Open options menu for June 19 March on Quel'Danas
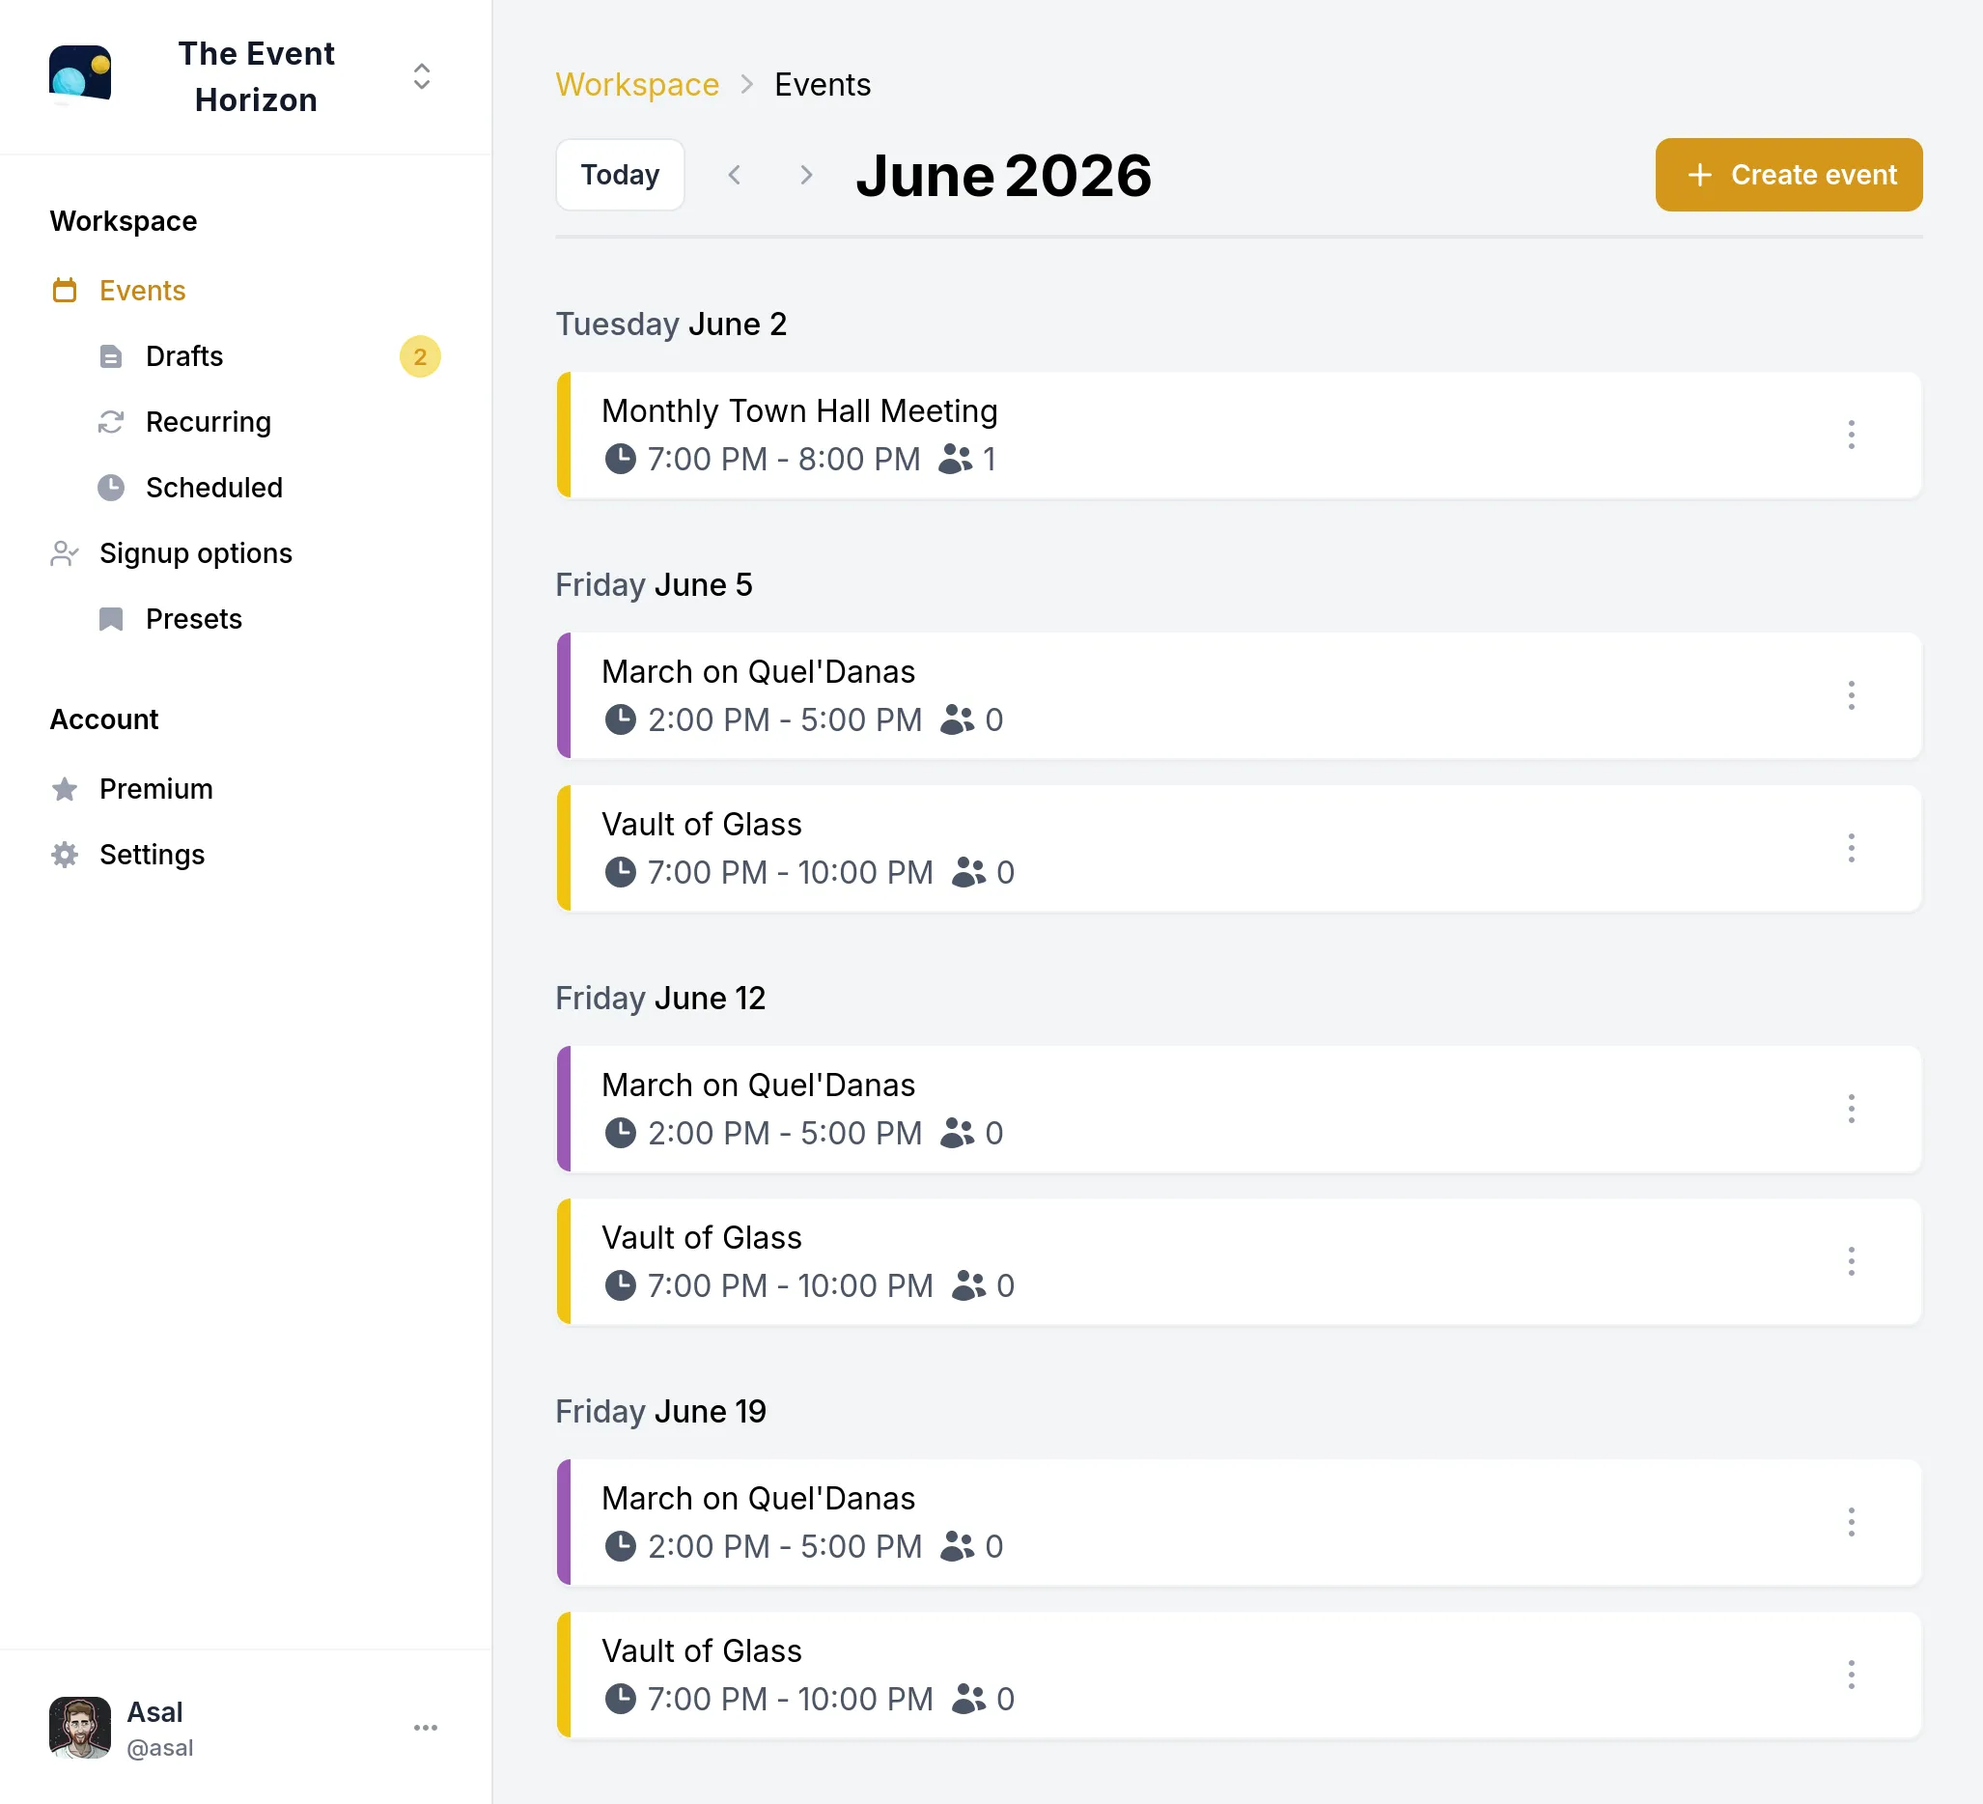 (1851, 1523)
